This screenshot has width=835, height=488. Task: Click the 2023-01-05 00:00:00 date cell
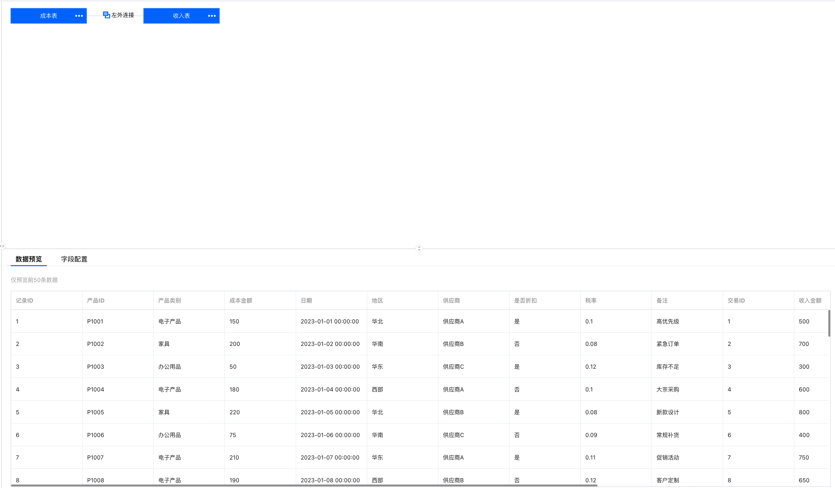(330, 412)
